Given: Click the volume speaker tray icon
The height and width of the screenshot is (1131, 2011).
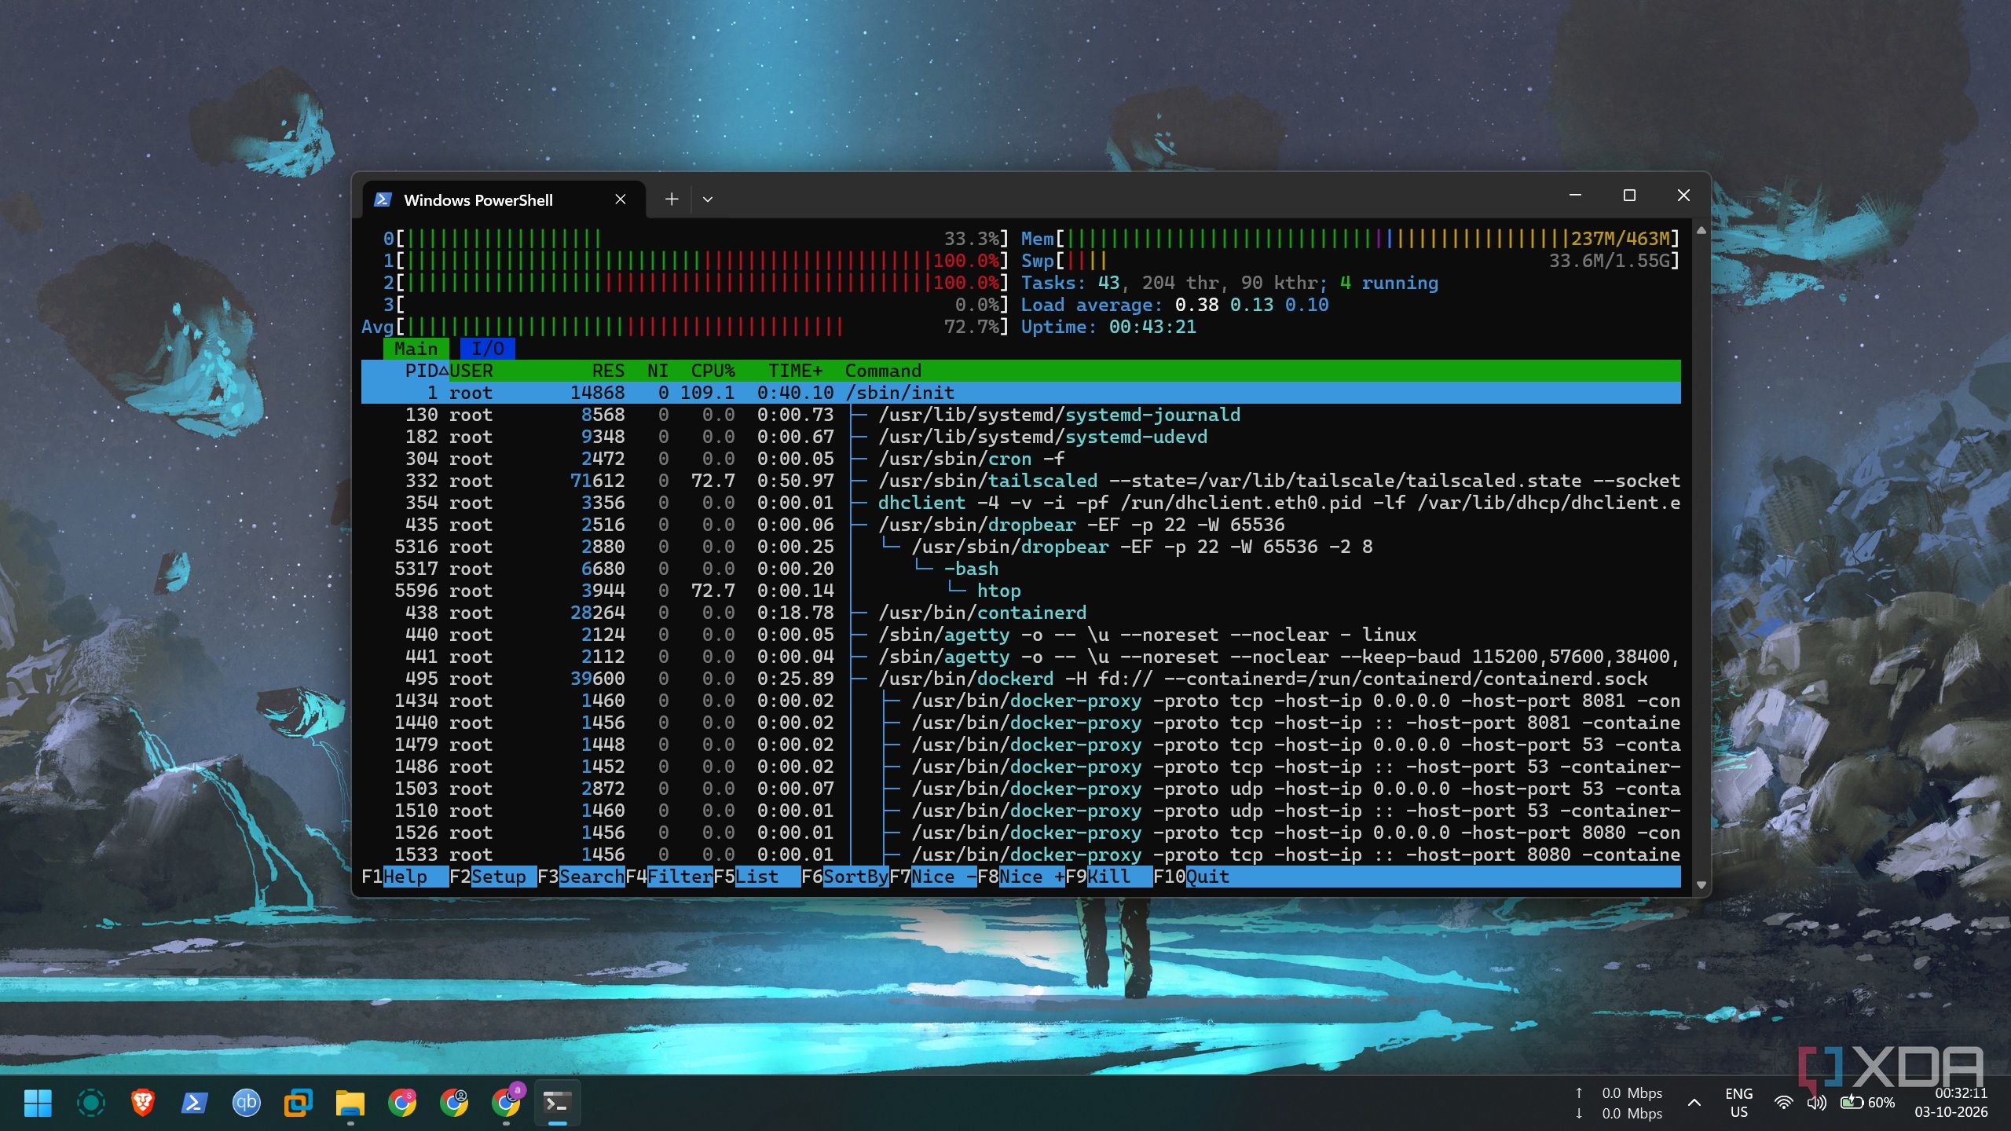Looking at the screenshot, I should (x=1816, y=1103).
